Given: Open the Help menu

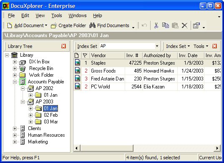Looking at the screenshot, I should pyautogui.click(x=98, y=15).
